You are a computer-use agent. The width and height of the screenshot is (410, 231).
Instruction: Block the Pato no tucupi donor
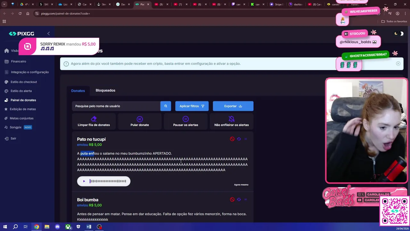pos(232,139)
